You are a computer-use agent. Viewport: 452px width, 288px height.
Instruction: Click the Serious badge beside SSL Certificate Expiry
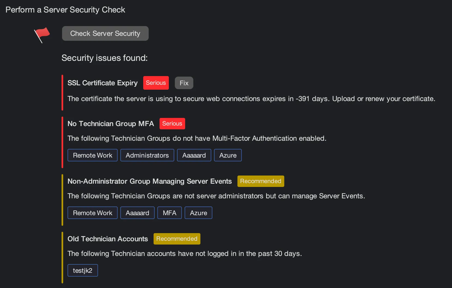click(156, 83)
